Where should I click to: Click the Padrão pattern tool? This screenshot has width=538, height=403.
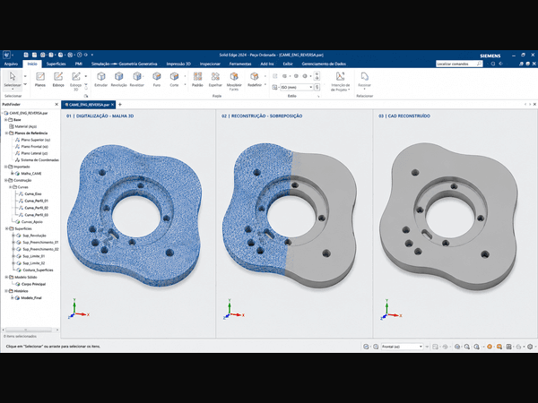[197, 79]
